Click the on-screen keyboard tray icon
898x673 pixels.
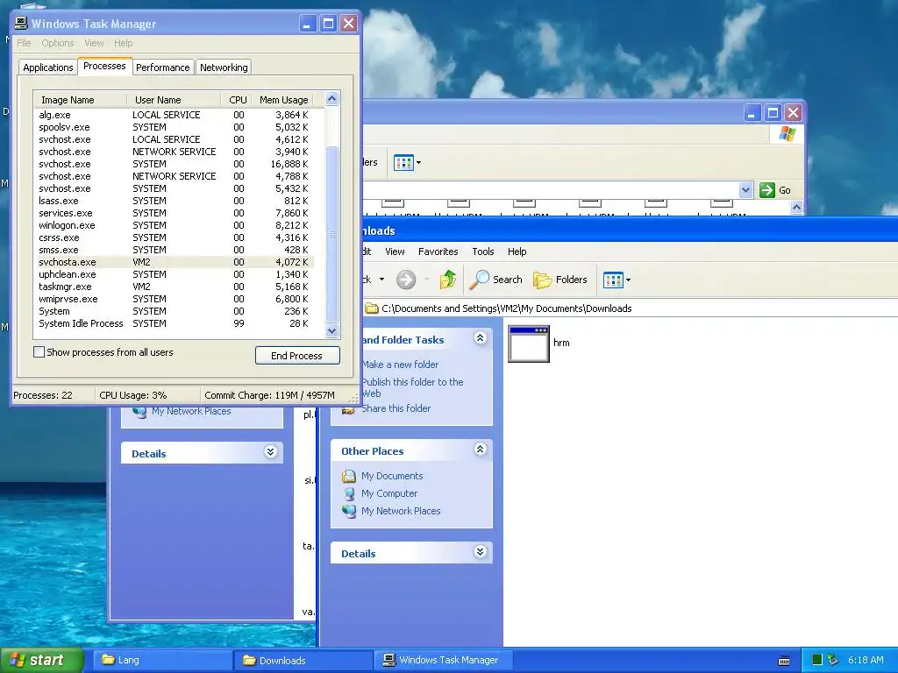pyautogui.click(x=784, y=661)
